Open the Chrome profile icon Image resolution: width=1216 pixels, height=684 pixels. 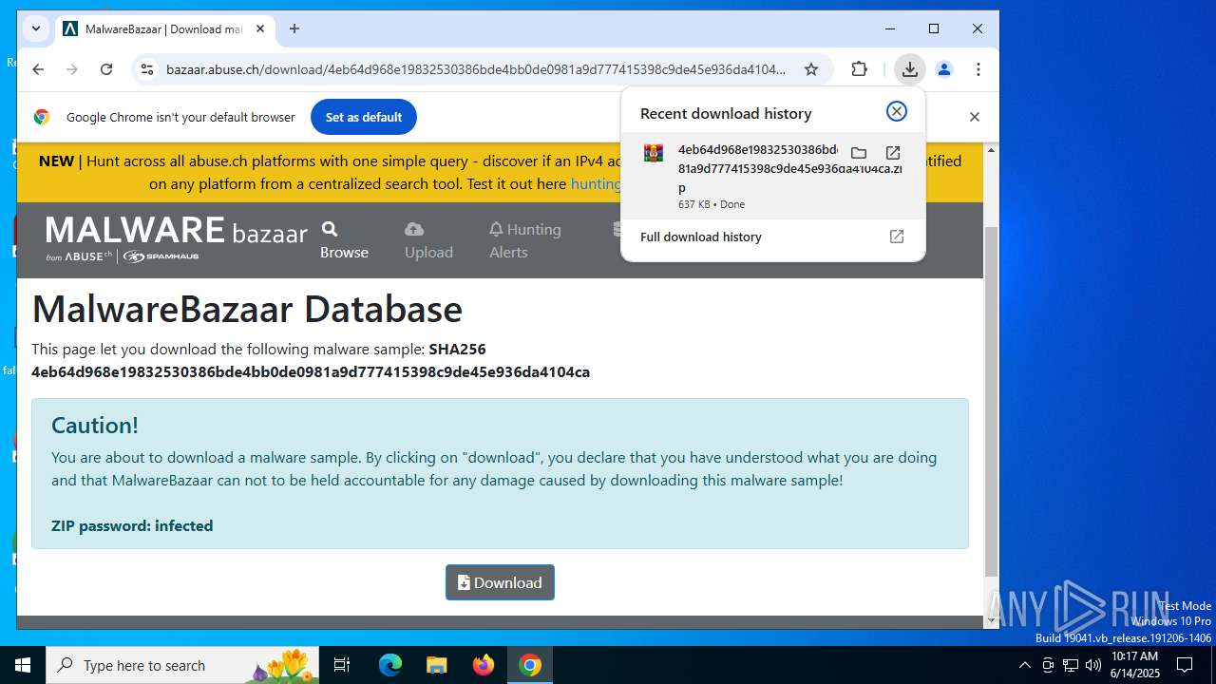tap(943, 69)
